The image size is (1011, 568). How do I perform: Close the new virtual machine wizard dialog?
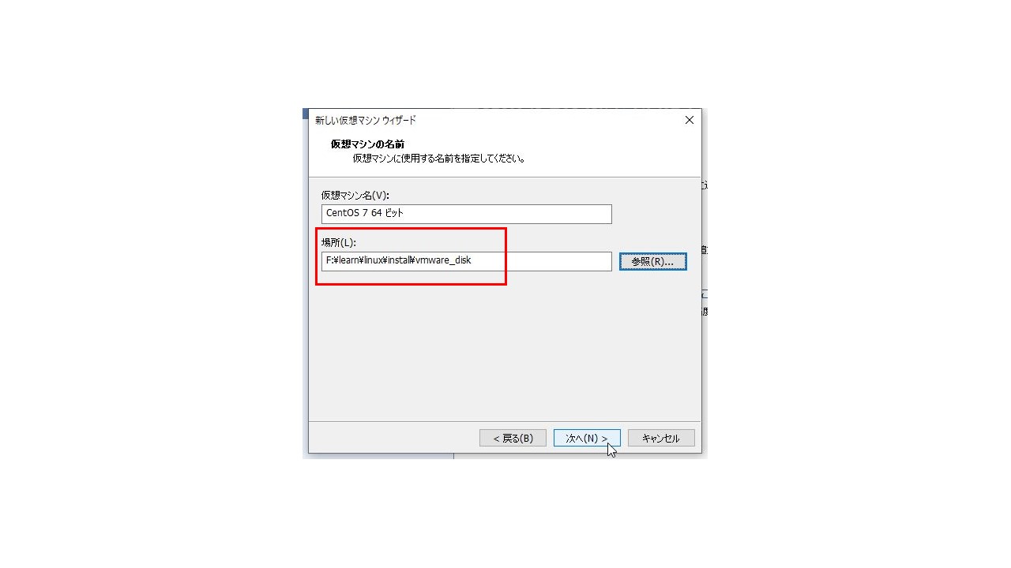pyautogui.click(x=689, y=120)
